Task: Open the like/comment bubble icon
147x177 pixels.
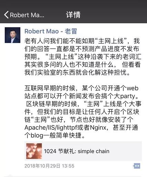Action: [x=137, y=166]
